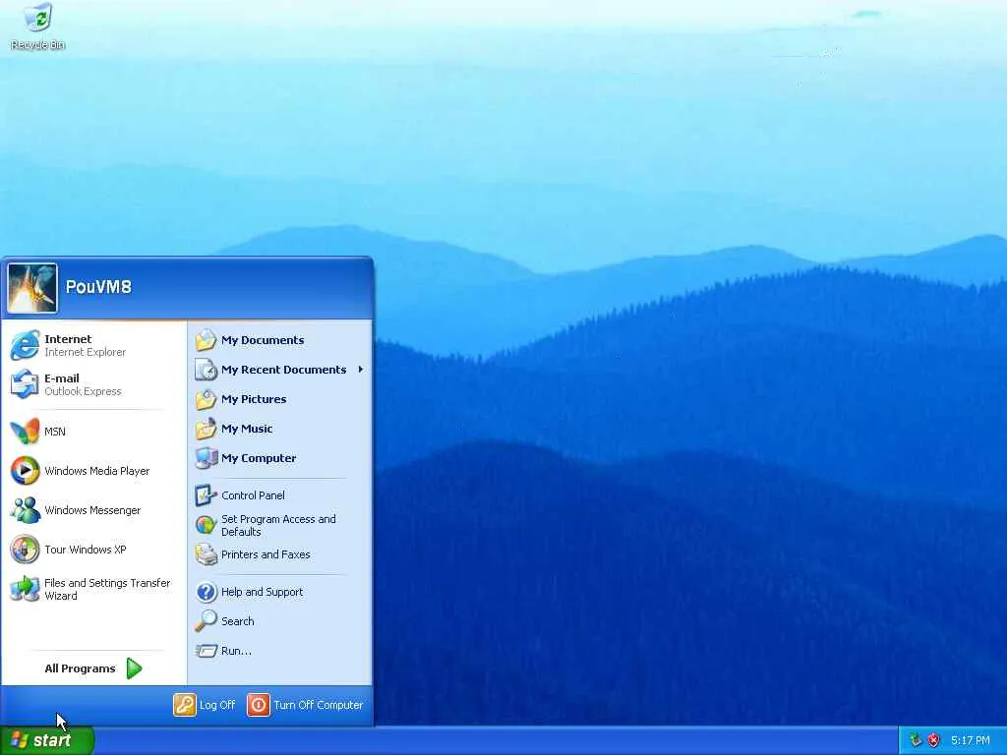1007x755 pixels.
Task: Launch MSN via its butterfly icon
Action: tap(25, 432)
